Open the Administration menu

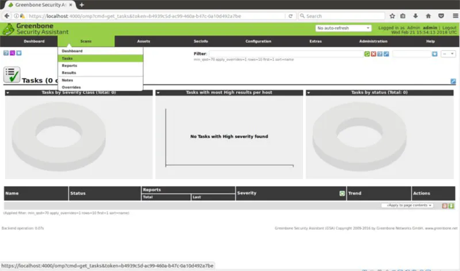tap(373, 41)
